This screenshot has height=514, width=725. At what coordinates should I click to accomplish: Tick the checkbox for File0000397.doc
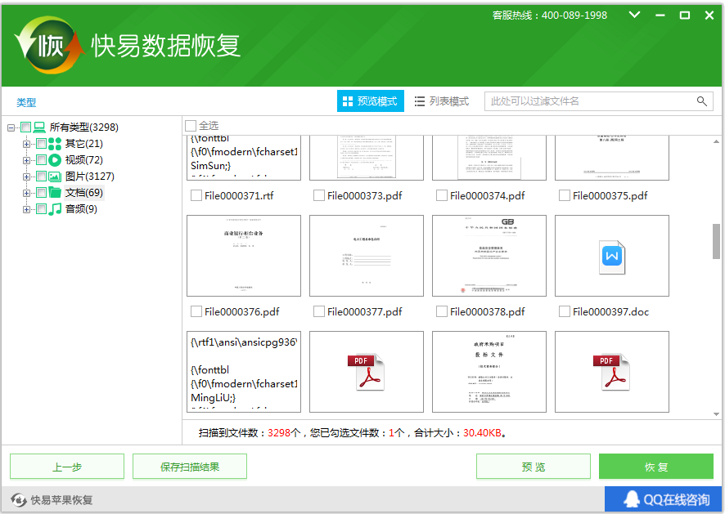[x=564, y=311]
